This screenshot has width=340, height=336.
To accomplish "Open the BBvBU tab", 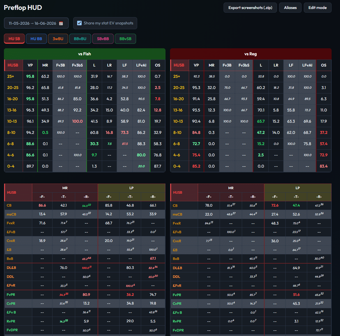I will 80,39.
